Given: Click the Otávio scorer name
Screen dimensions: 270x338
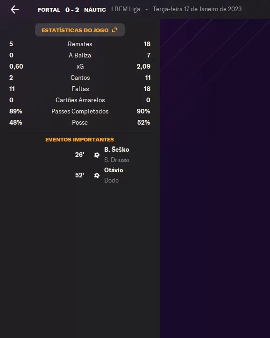Looking at the screenshot, I should pos(114,170).
